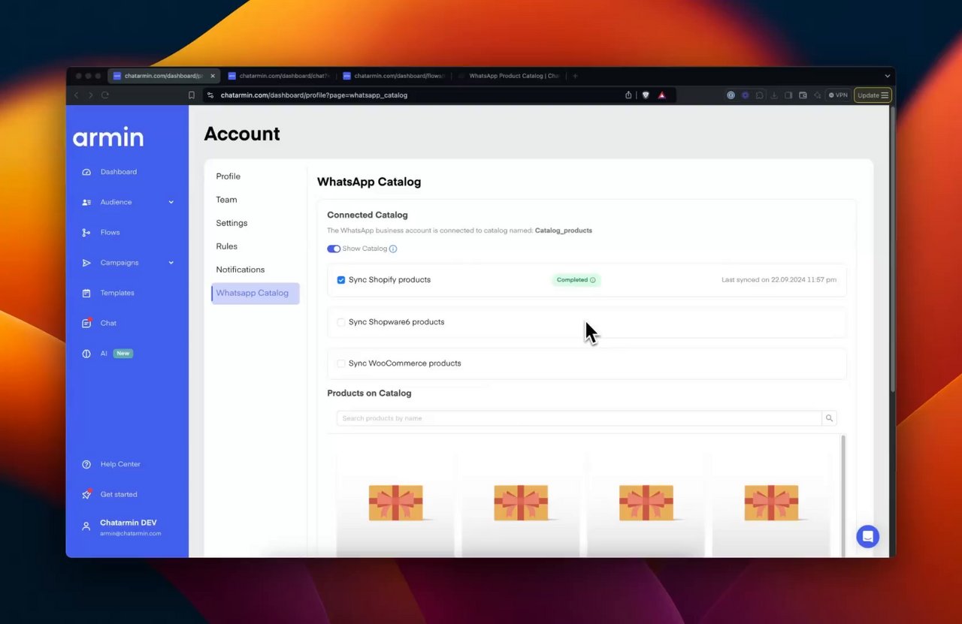The width and height of the screenshot is (962, 624).
Task: Switch to WhatsApp Product Catalog browser tab
Action: point(510,76)
